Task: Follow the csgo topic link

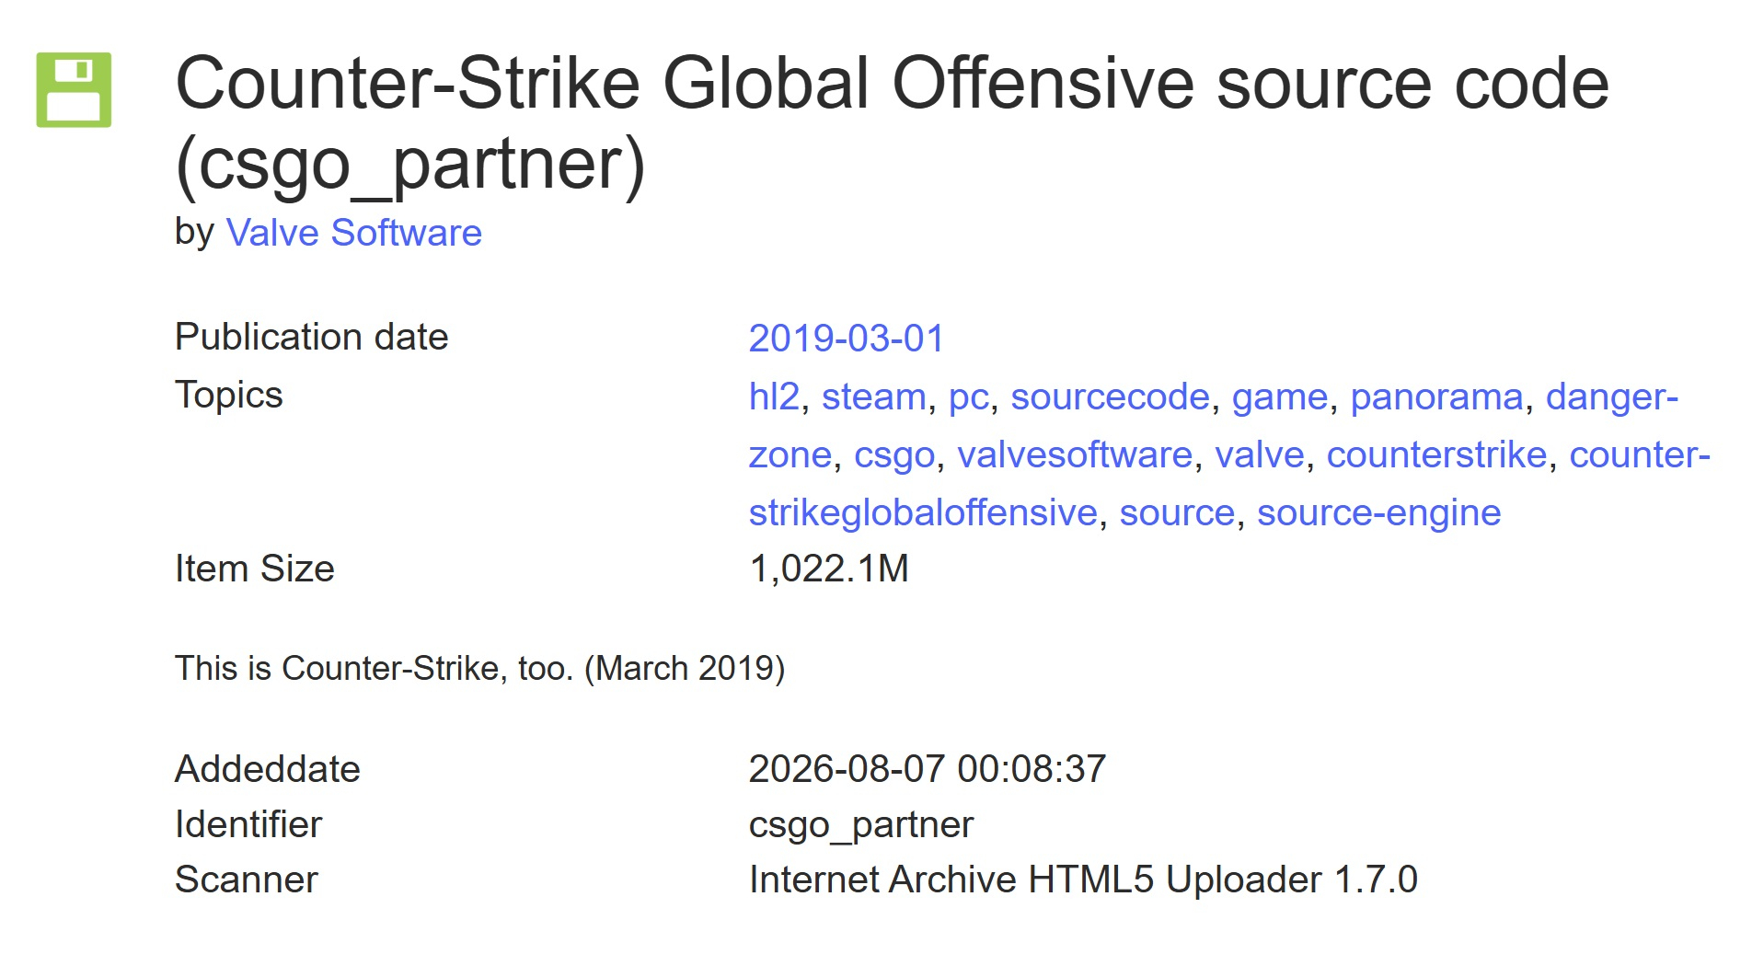Action: coord(894,454)
